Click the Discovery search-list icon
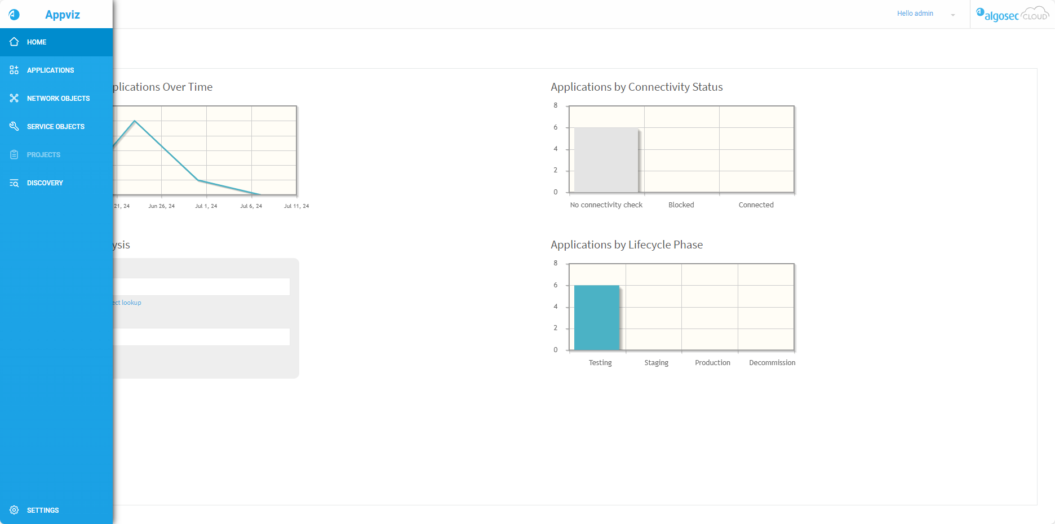 (x=14, y=183)
